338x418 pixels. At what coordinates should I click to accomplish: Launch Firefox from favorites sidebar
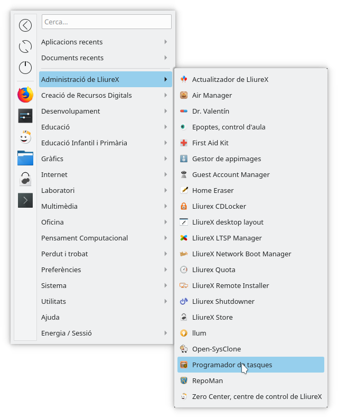[25, 95]
